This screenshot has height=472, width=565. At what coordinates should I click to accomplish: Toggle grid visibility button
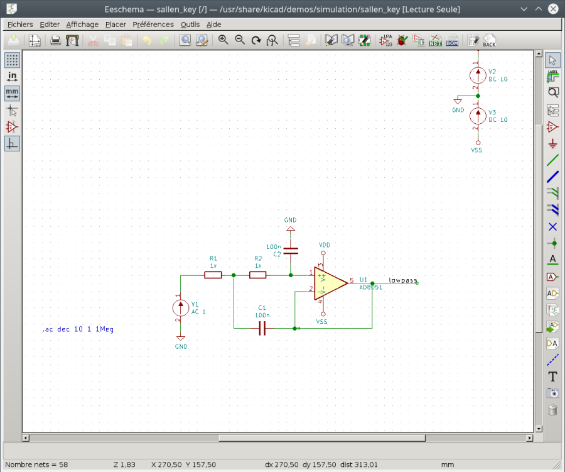pyautogui.click(x=12, y=60)
